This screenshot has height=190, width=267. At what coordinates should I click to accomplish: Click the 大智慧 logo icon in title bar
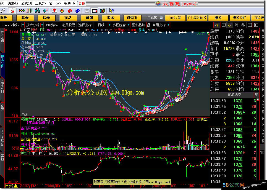158,4
